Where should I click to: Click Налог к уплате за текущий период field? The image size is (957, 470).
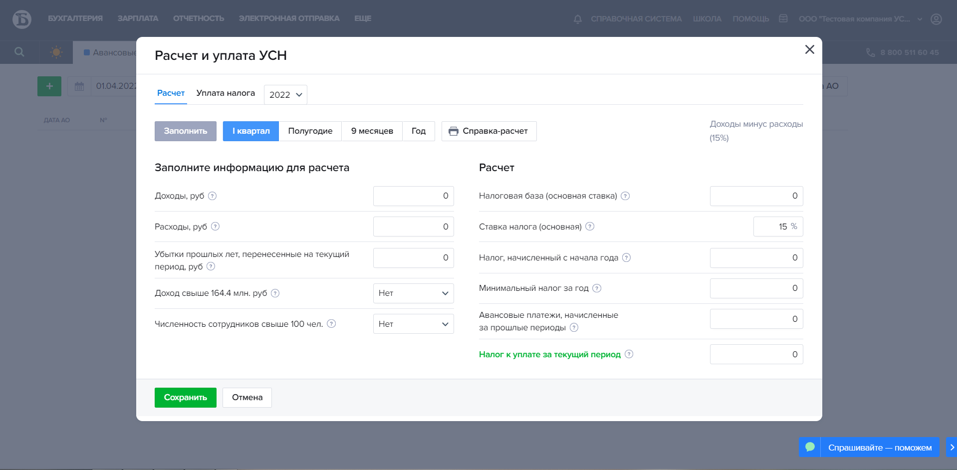(x=756, y=354)
